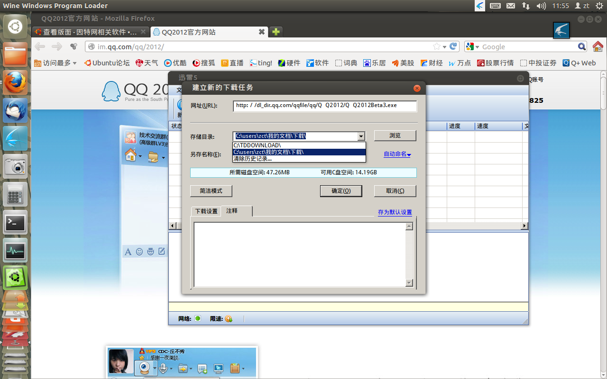The image size is (607, 379).
Task: Bookmark this page with star icon
Action: tap(436, 46)
